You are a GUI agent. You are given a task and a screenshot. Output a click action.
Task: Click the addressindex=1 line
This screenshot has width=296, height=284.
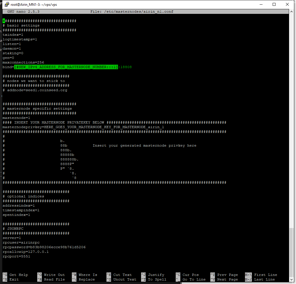tap(19, 205)
